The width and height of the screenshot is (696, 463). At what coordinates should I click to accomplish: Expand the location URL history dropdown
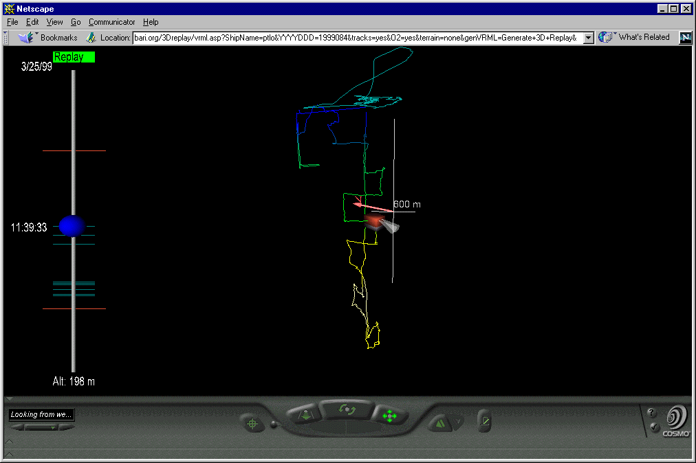click(588, 38)
